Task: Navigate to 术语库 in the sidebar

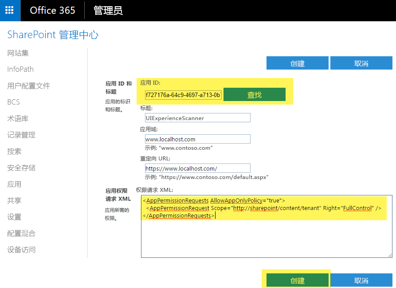Action: [x=18, y=119]
